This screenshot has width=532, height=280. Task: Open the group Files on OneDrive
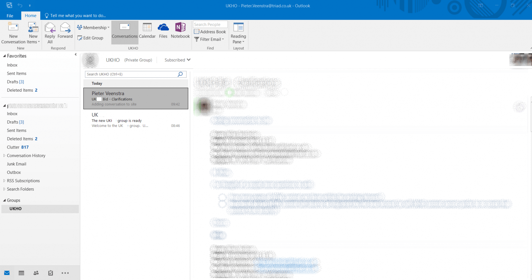coord(163,31)
